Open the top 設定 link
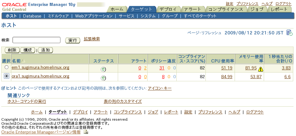Screen dimensions: 296x136 [x=230, y=3]
